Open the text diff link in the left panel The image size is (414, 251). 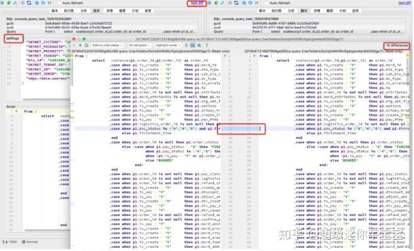pyautogui.click(x=197, y=3)
